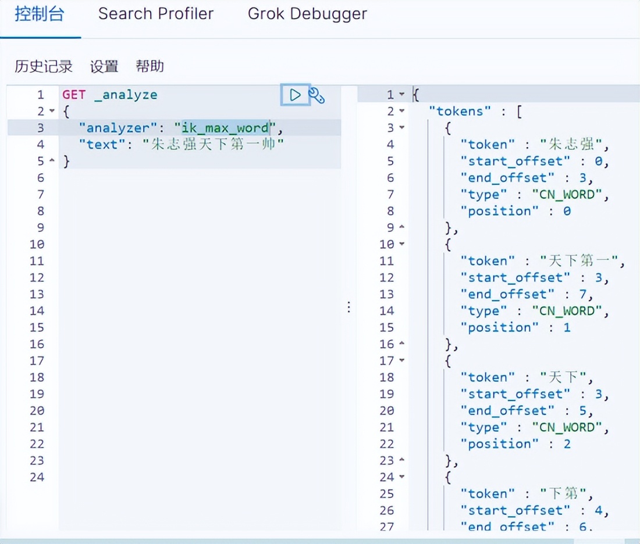
Task: Click fold marker at output line 16
Action: click(401, 343)
